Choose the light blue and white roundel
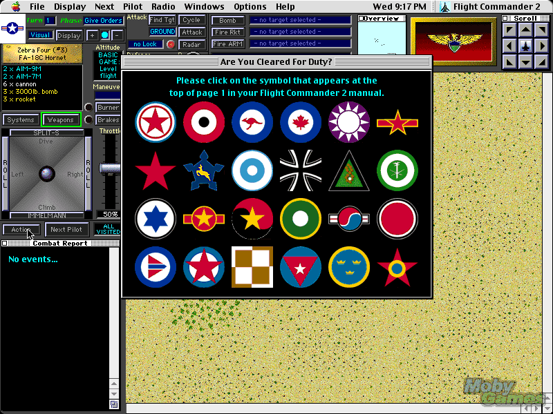Image resolution: width=553 pixels, height=414 pixels. (252, 170)
